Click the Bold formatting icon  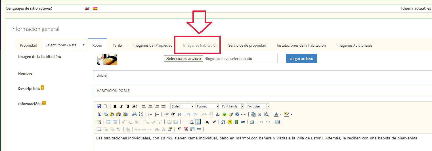pos(115,107)
